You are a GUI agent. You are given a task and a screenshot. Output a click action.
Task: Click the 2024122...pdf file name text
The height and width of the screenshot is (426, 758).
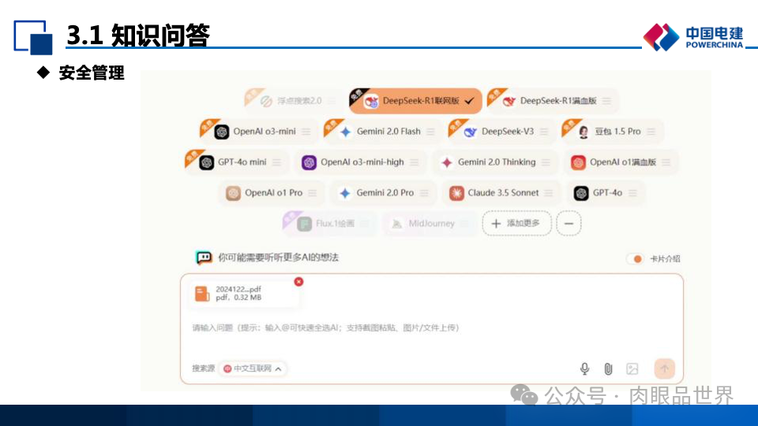coord(238,289)
